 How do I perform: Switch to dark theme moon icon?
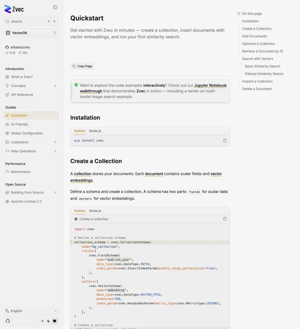coord(49,321)
